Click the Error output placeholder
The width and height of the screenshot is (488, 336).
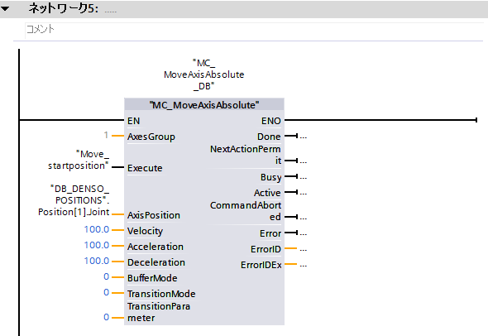click(304, 234)
